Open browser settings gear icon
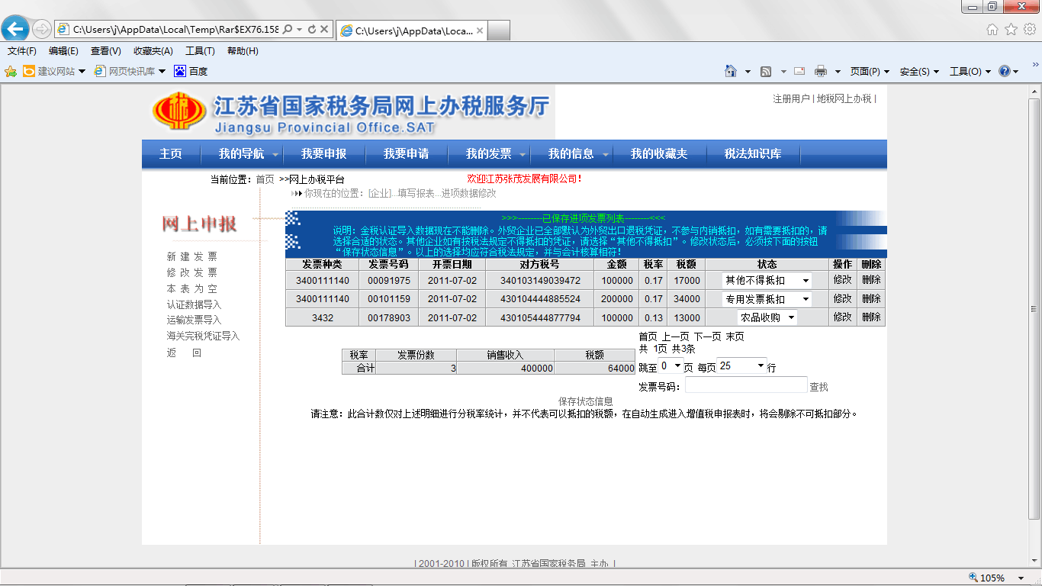This screenshot has height=586, width=1042. coord(1029,29)
